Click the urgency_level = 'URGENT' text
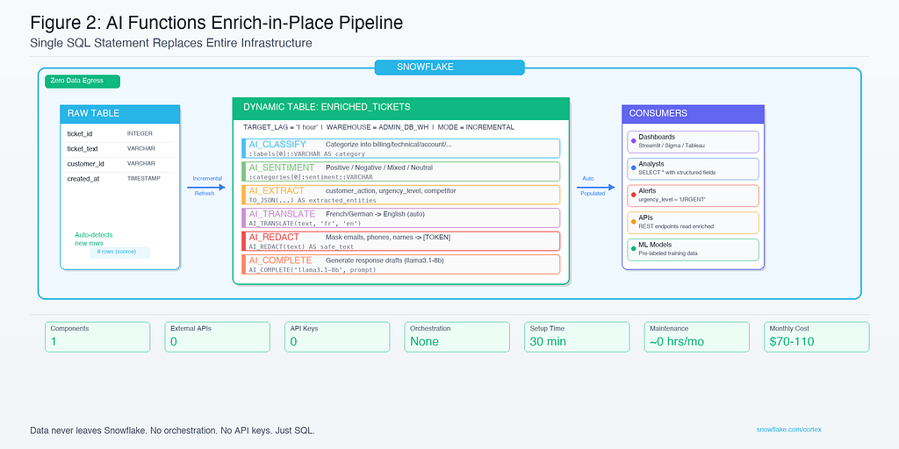Image resolution: width=899 pixels, height=449 pixels. click(672, 199)
